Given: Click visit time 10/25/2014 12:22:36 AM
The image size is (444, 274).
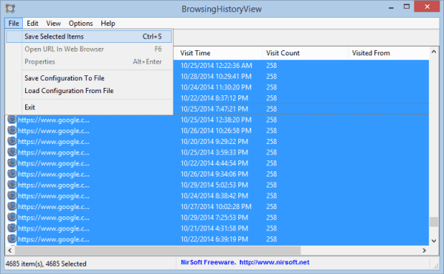Looking at the screenshot, I should (x=216, y=66).
